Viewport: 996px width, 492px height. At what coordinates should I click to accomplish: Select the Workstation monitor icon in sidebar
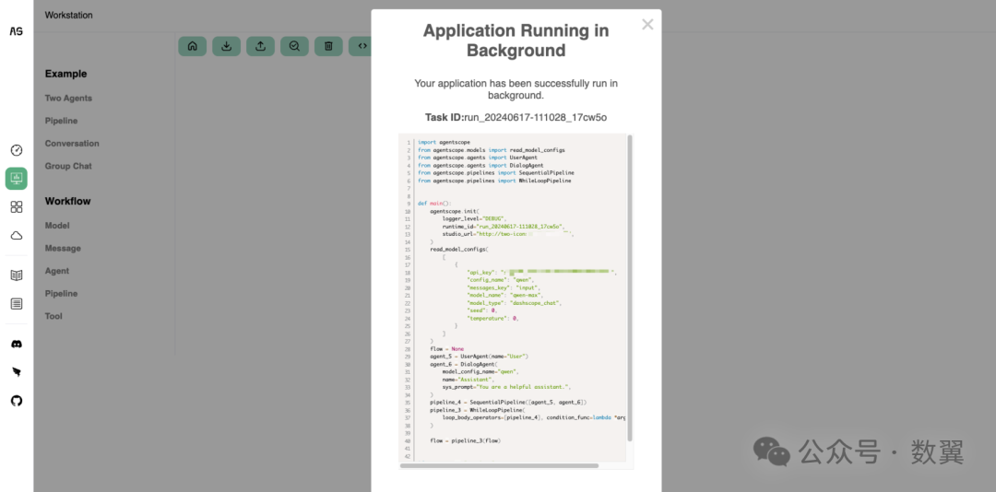(x=17, y=179)
